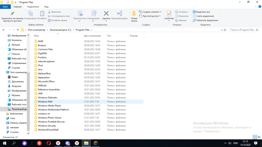This screenshot has width=262, height=147.
Task: Open Yandex red Я taskbar icon
Action: [39, 143]
